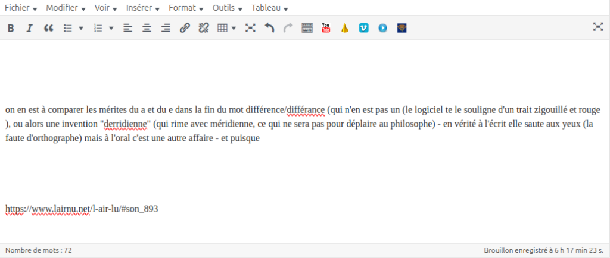610x258 pixels.
Task: Click the bulleted list icon
Action: click(x=68, y=28)
